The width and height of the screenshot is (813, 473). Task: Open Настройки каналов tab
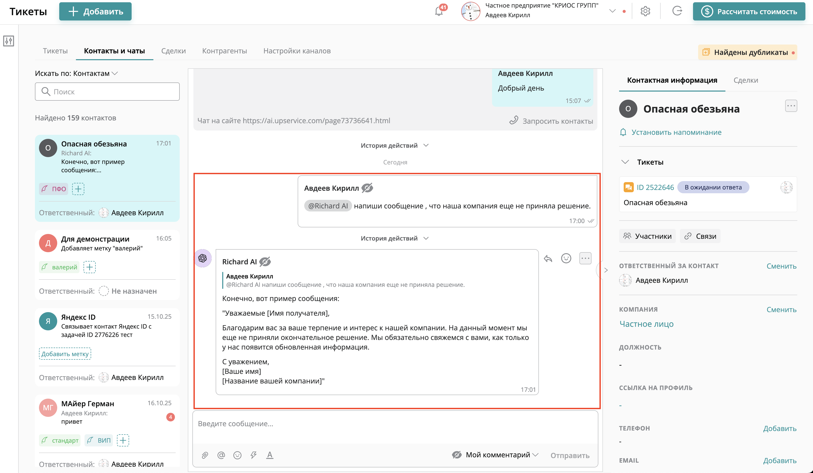(x=297, y=51)
